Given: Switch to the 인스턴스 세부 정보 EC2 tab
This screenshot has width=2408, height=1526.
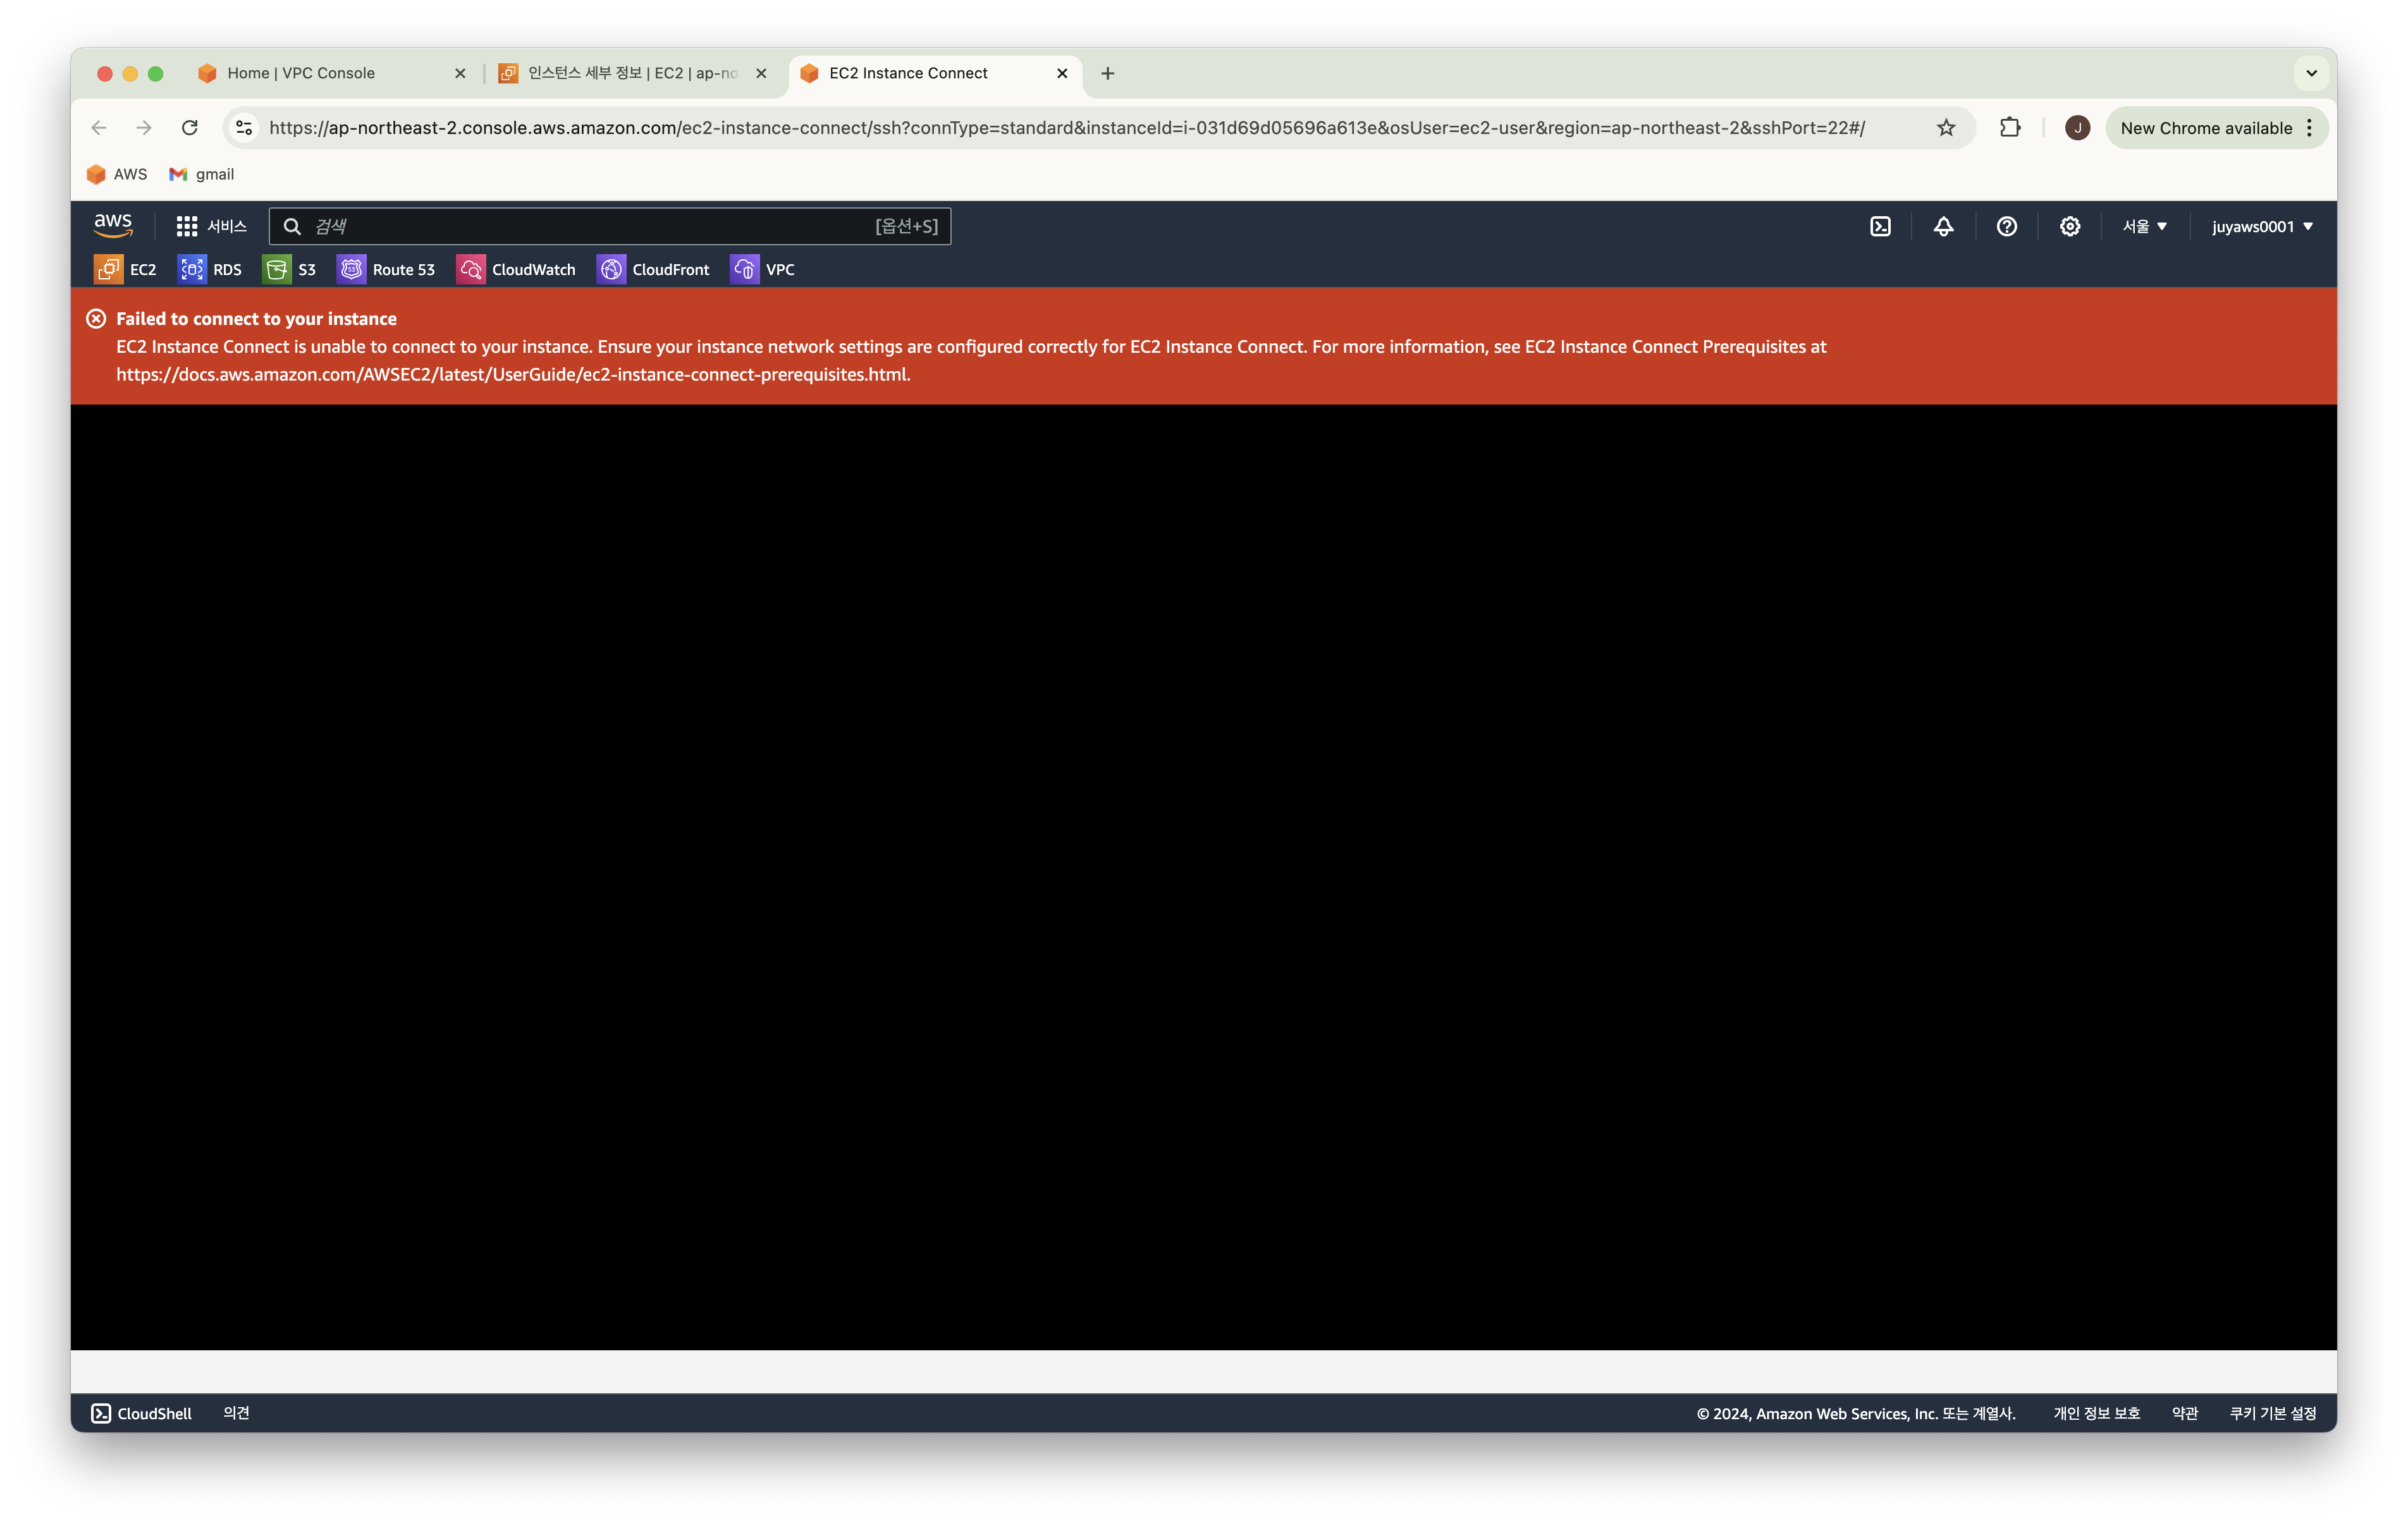Looking at the screenshot, I should pos(632,73).
